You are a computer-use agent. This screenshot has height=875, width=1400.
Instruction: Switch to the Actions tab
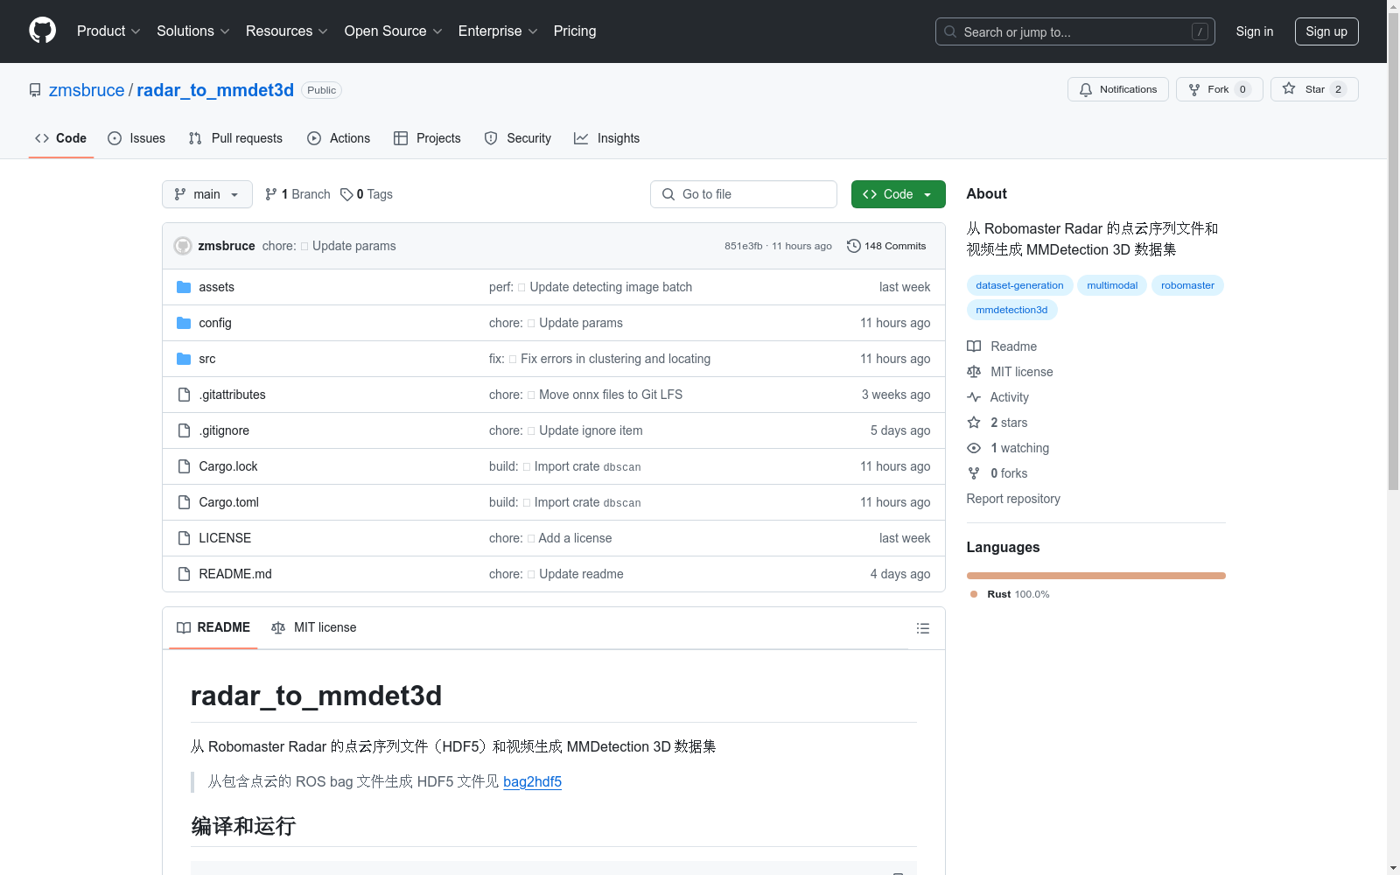[339, 138]
